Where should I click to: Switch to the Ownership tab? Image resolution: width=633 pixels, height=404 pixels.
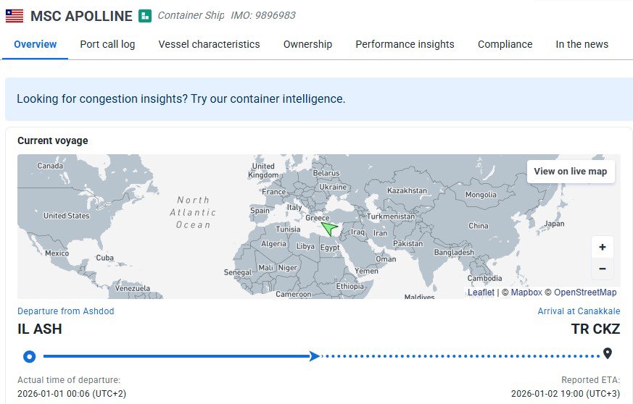pos(307,44)
